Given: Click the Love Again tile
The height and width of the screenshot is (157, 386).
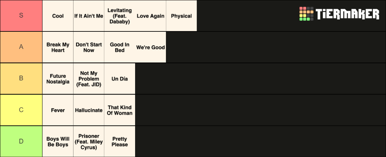Looking at the screenshot, I should (x=150, y=16).
